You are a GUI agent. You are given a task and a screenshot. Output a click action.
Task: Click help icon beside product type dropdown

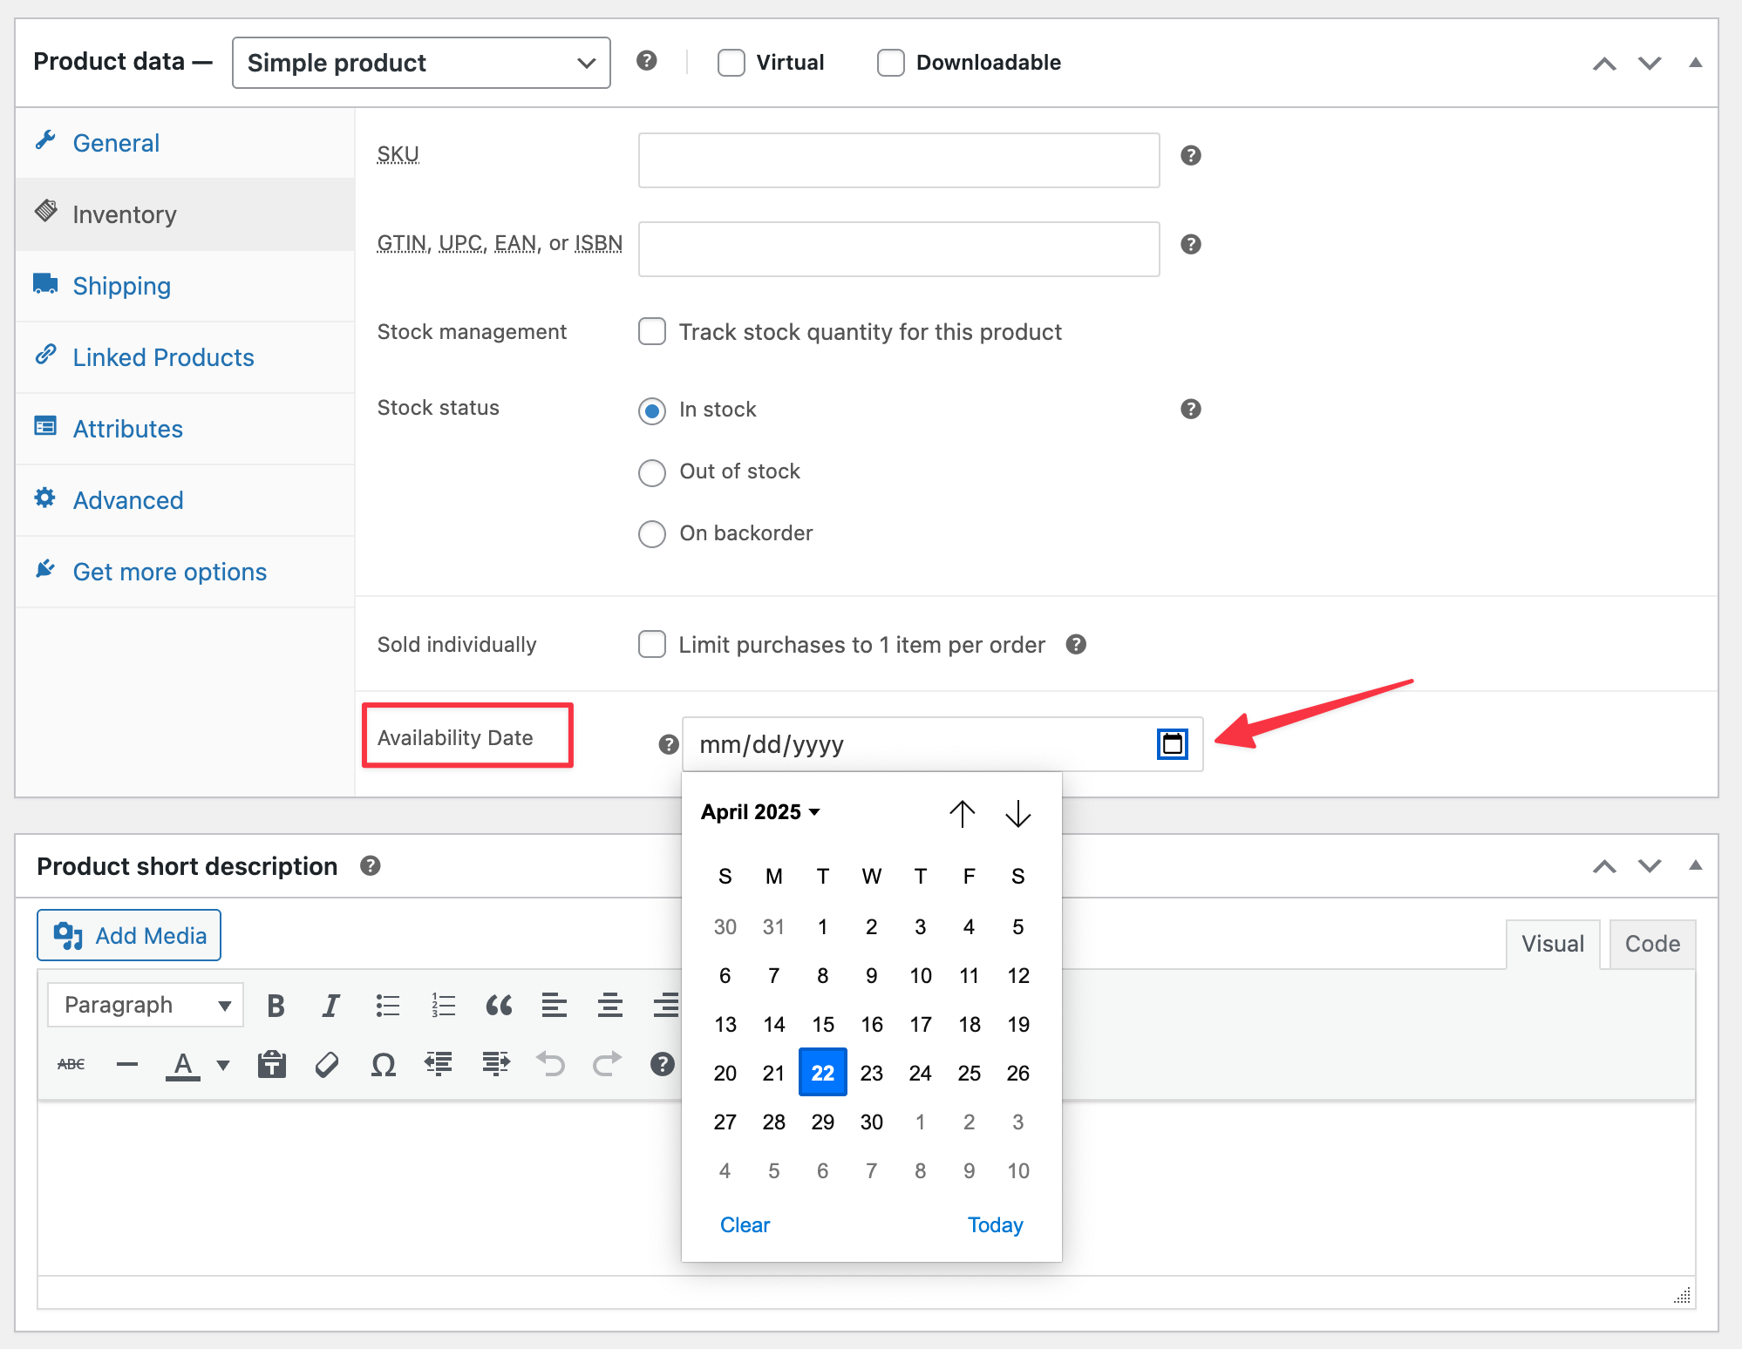point(647,60)
